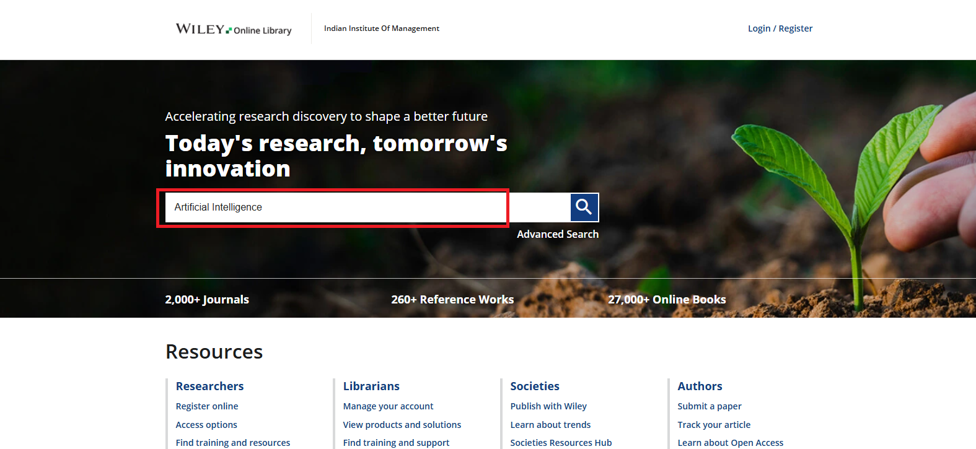976x449 pixels.
Task: Open Learn about trends link
Action: [x=550, y=425]
